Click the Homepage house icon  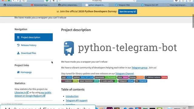(18, 72)
